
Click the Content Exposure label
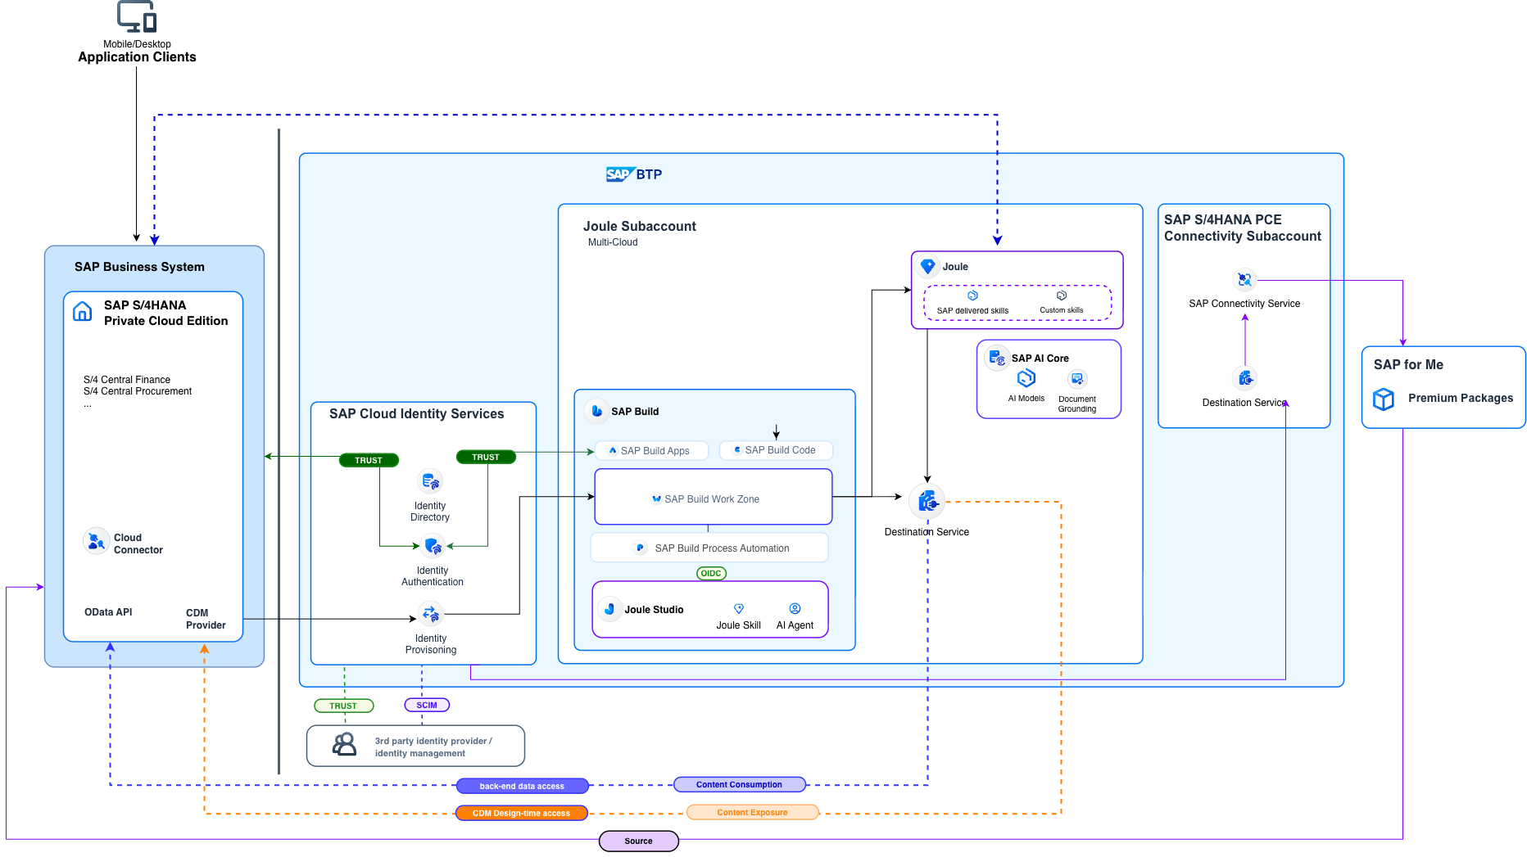click(752, 812)
